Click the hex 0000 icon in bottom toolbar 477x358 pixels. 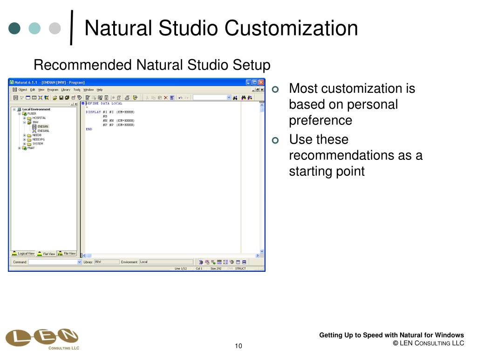click(x=219, y=262)
